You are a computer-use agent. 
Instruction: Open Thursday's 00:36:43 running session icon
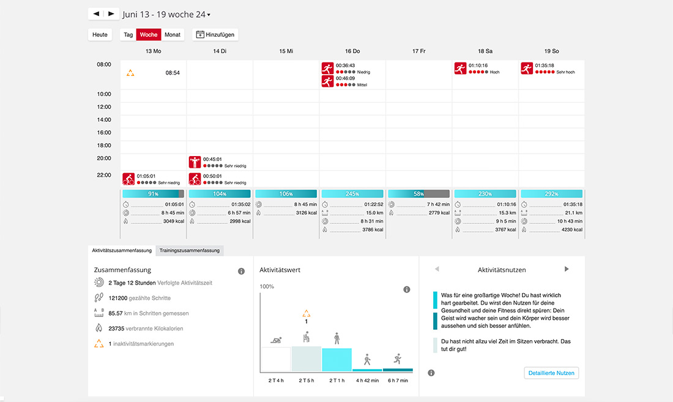click(x=327, y=68)
